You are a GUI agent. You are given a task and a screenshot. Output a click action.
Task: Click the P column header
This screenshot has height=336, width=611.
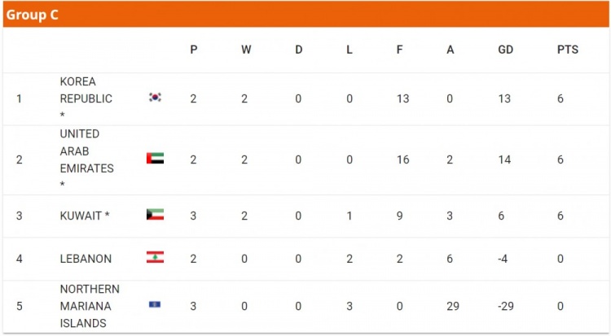(194, 50)
